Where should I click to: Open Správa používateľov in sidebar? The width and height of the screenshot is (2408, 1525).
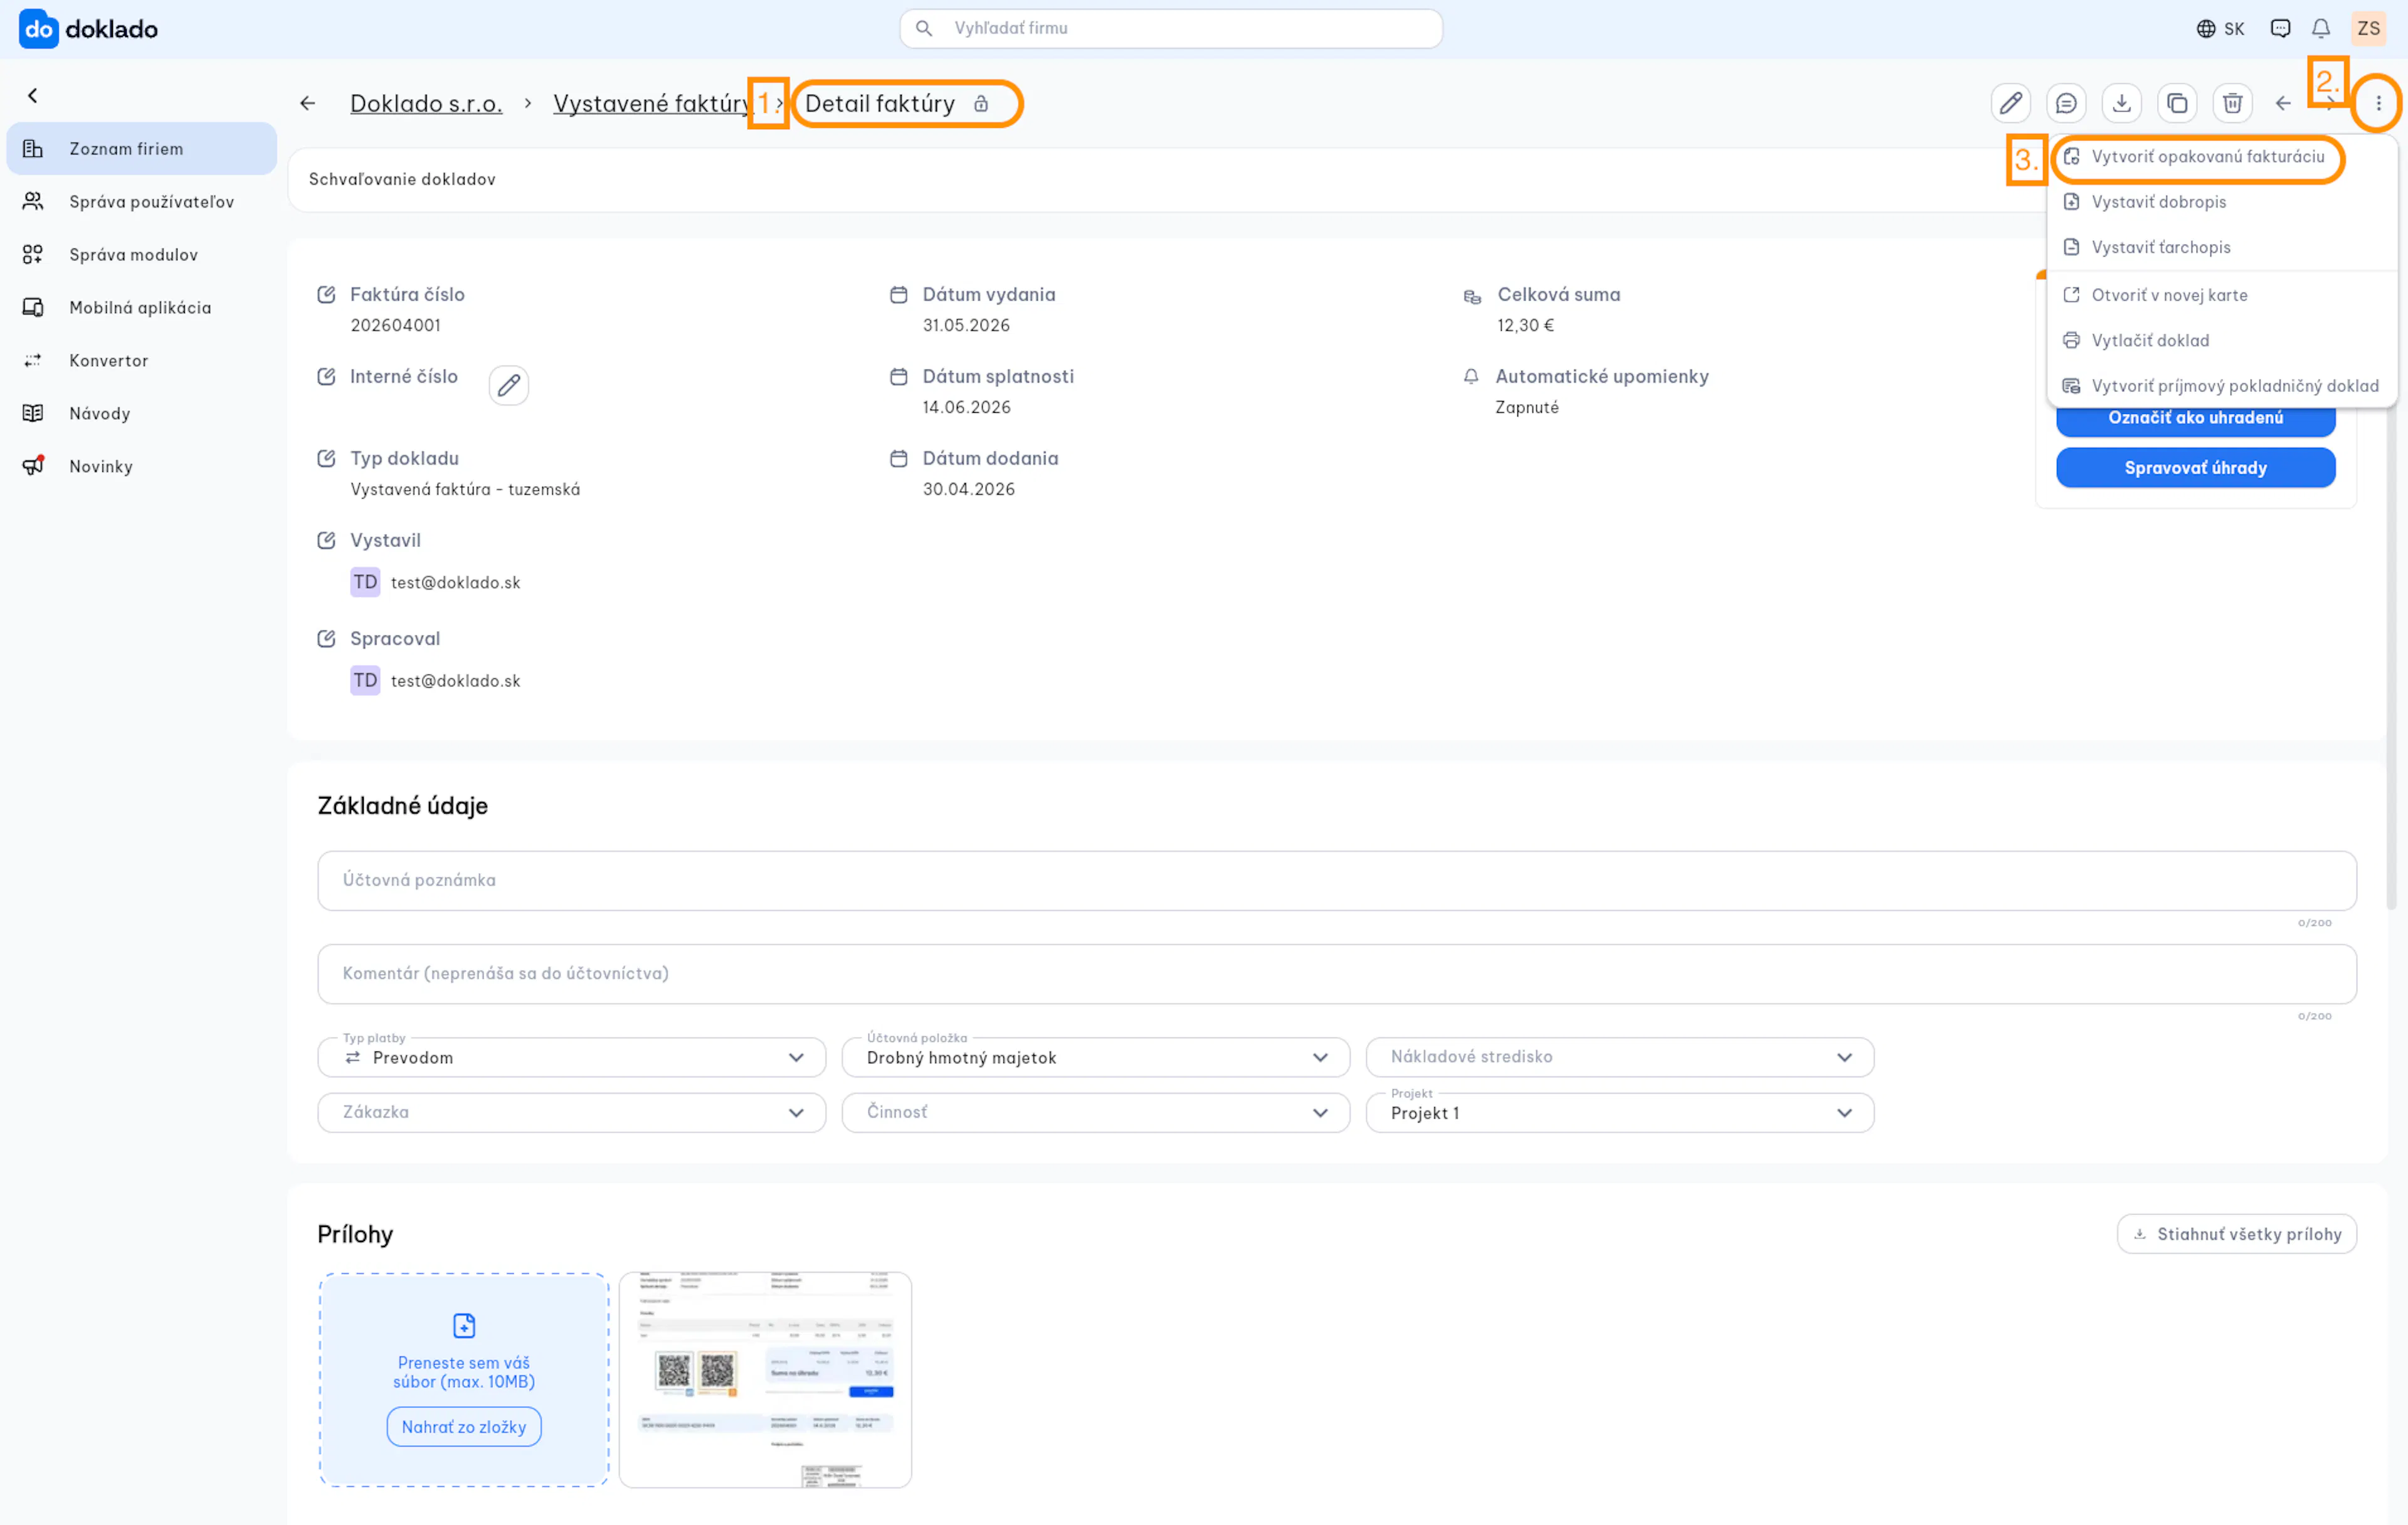pos(142,202)
